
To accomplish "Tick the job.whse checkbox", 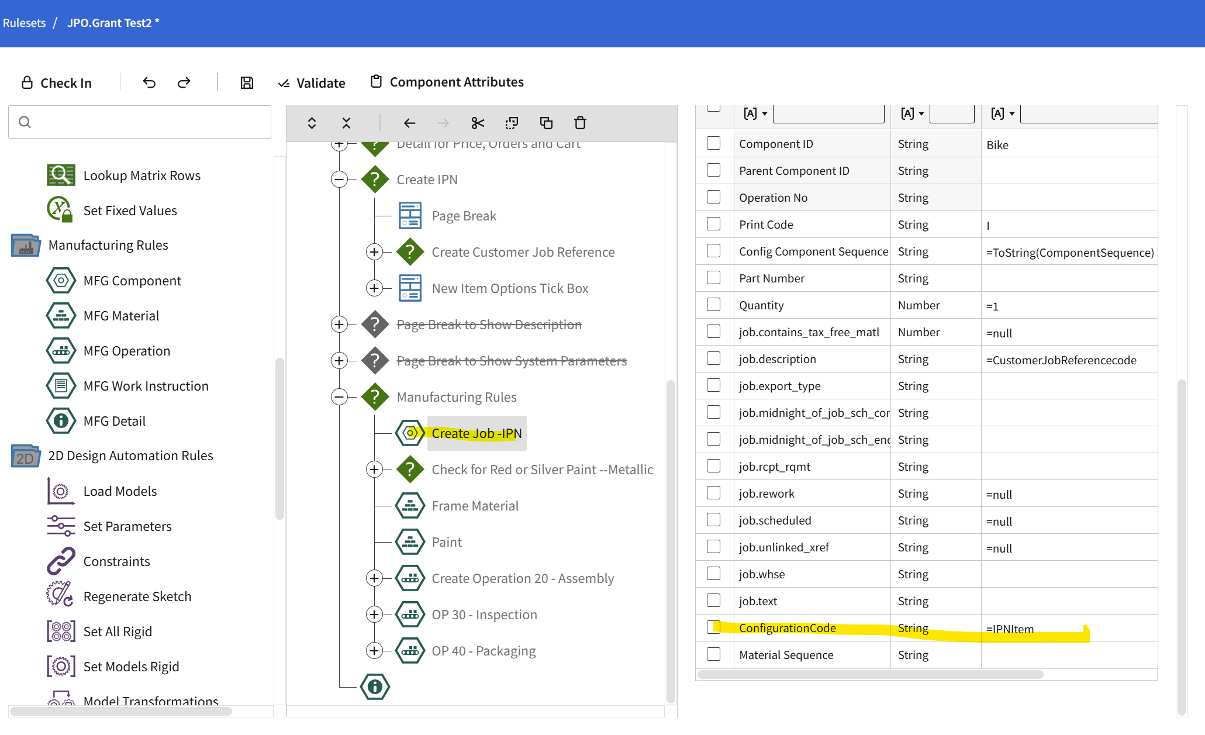I will [x=713, y=574].
